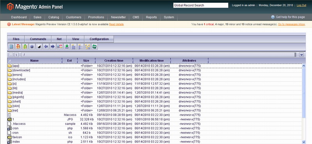The height and width of the screenshot is (144, 312).
Task: Click the file list vertical scrollbar thumb
Action: (304, 92)
